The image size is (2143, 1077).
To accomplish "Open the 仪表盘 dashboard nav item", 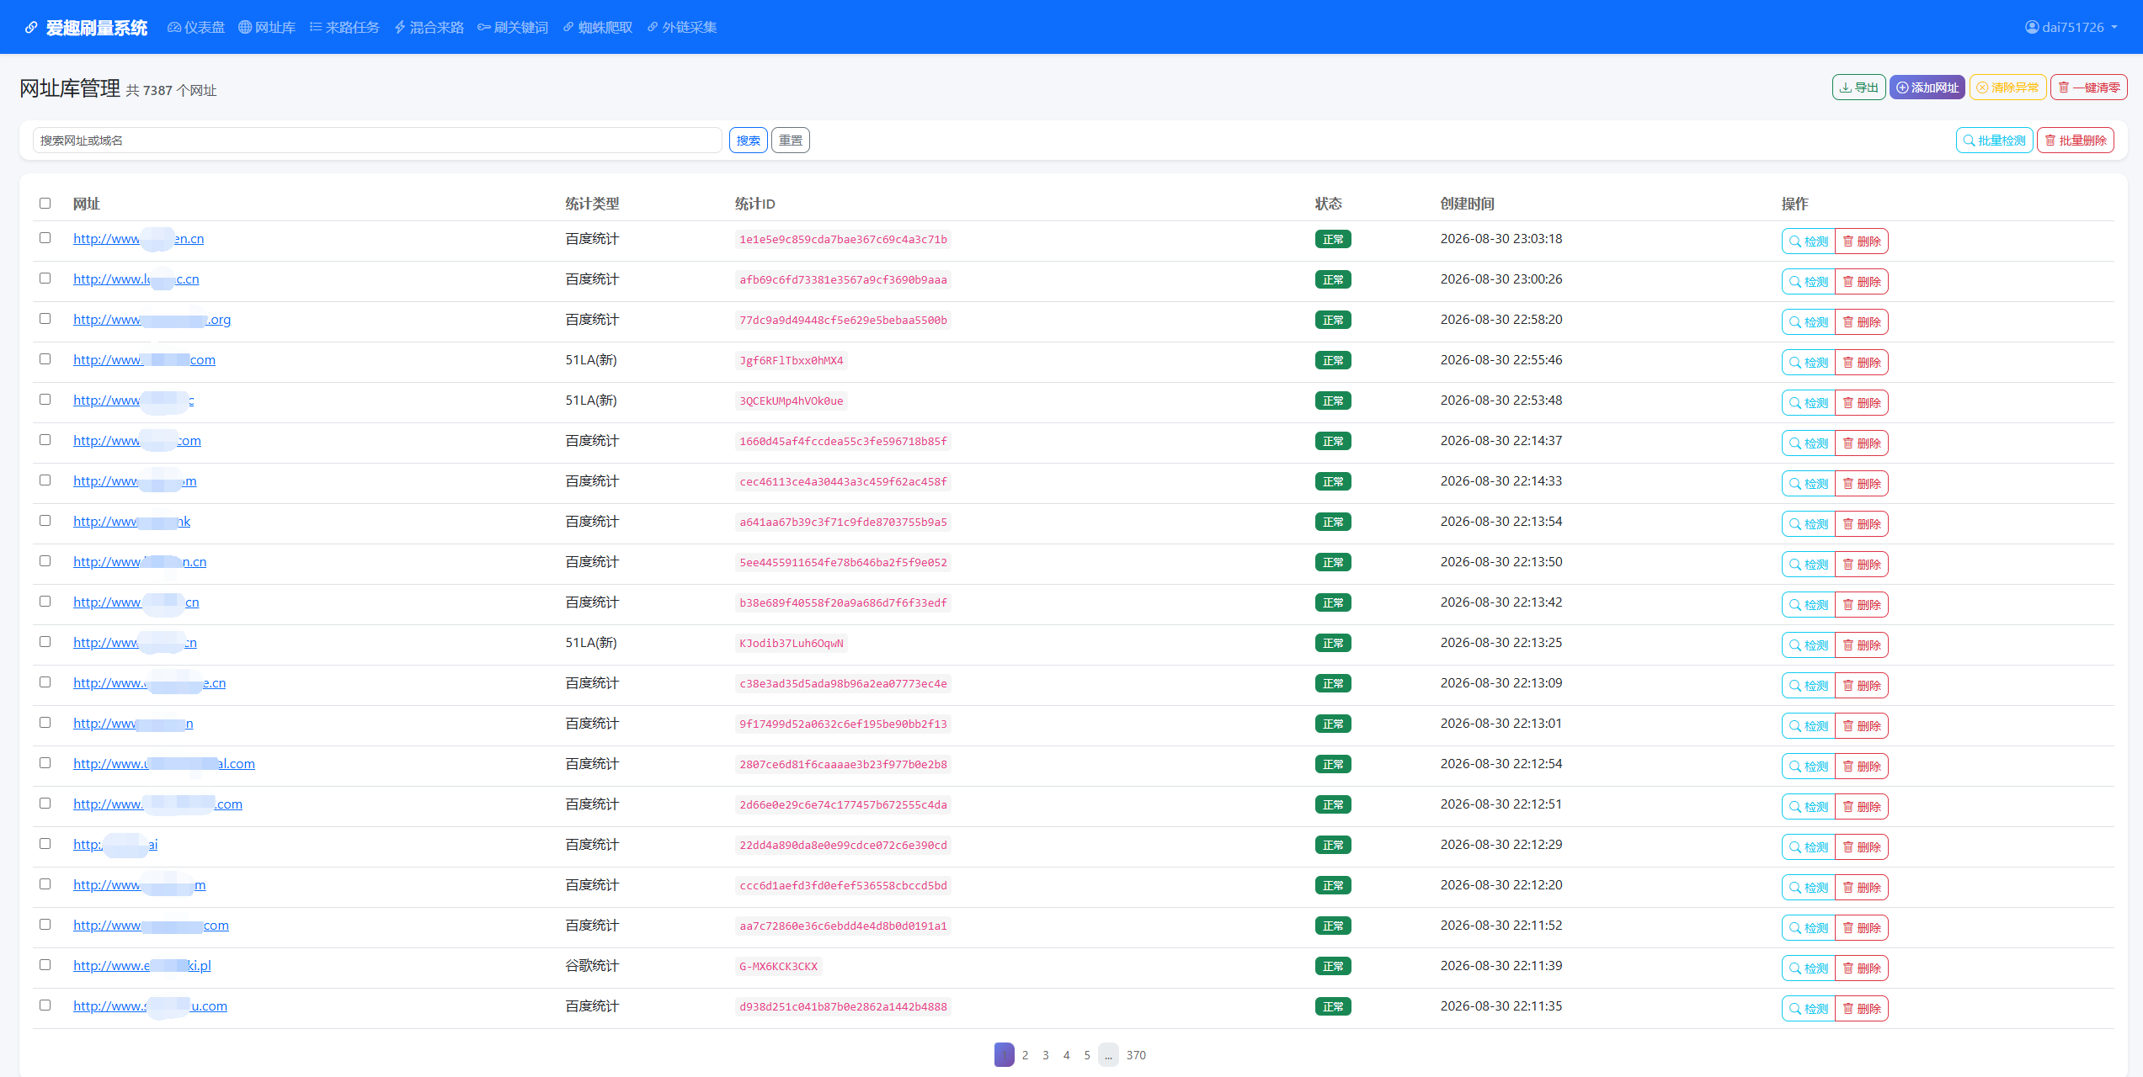I will click(x=196, y=28).
